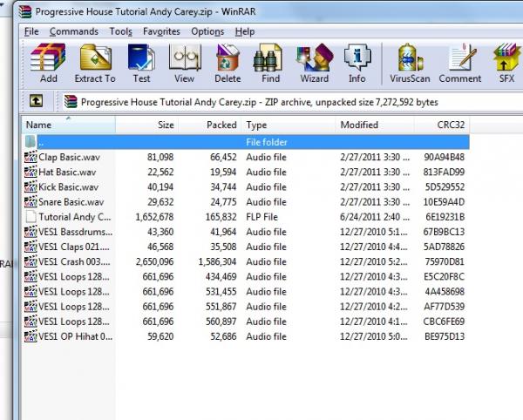Screen dimensions: 523x420
Task: Select the VES1 Loops row with CRC AF77D539
Action: point(246,307)
